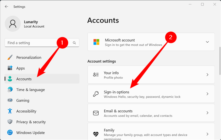Click the back arrow in Settings

point(6,6)
